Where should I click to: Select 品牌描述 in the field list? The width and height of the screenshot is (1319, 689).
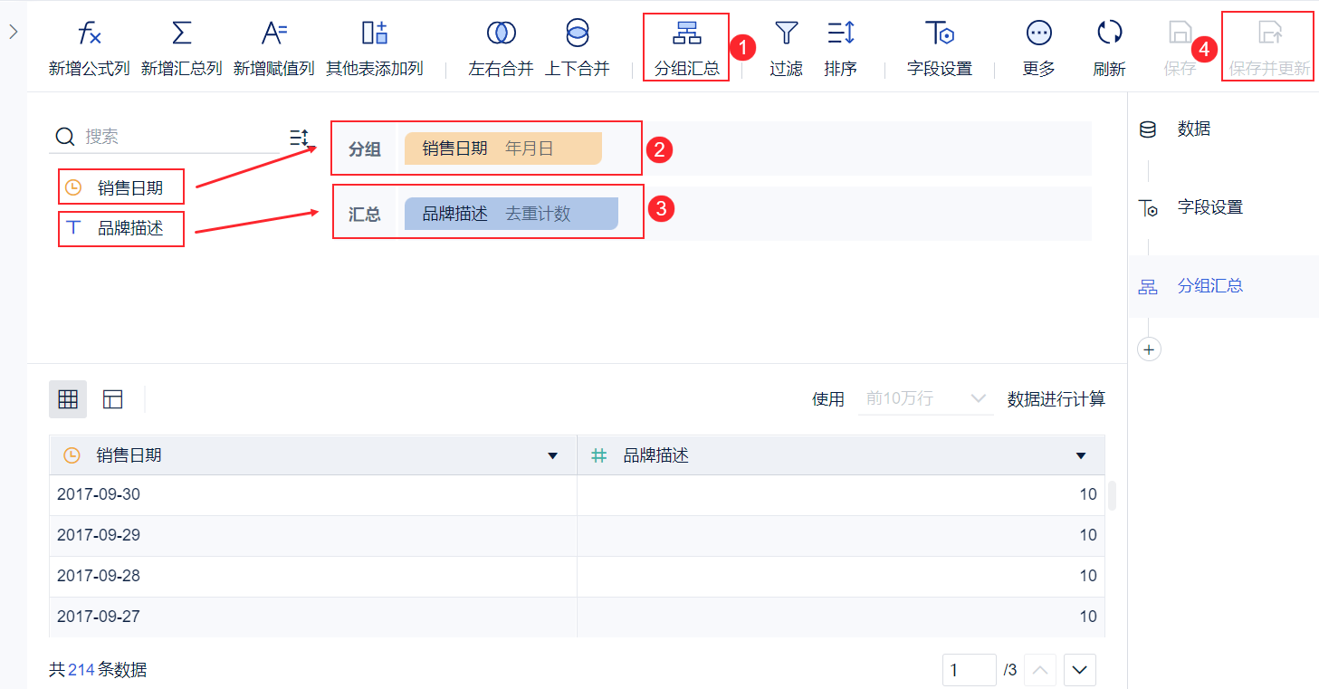pos(121,228)
